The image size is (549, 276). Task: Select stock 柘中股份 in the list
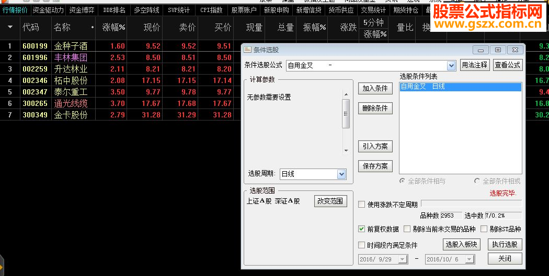[71, 80]
